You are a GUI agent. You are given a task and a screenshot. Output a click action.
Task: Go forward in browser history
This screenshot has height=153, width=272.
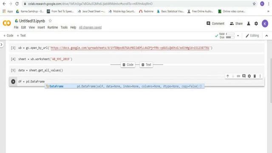point(11,4)
